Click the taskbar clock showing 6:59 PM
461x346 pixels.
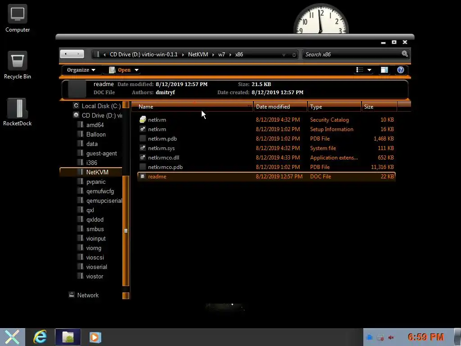(426, 337)
